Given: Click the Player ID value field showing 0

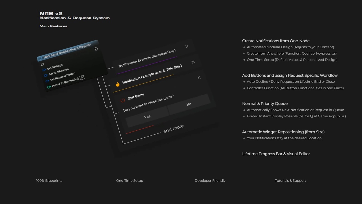Looking at the screenshot, I should pyautogui.click(x=82, y=77).
